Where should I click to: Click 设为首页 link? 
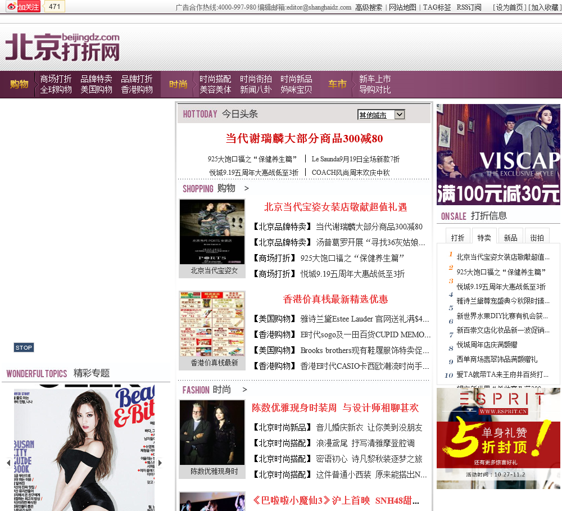[x=509, y=7]
